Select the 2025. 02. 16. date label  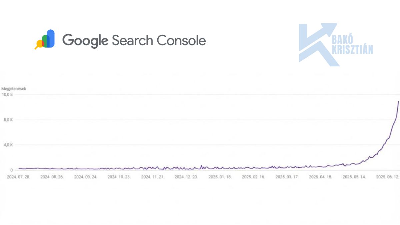[253, 177]
